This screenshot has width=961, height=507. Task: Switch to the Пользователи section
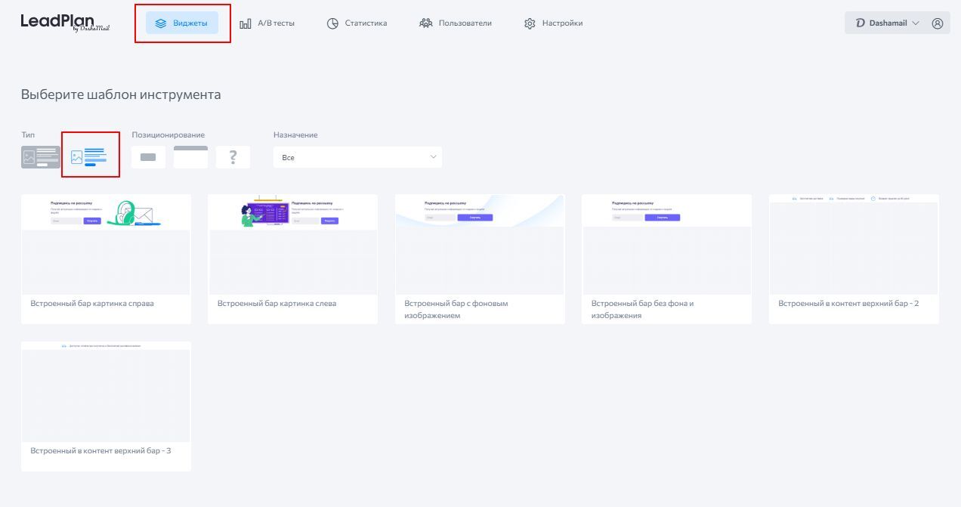pyautogui.click(x=456, y=23)
